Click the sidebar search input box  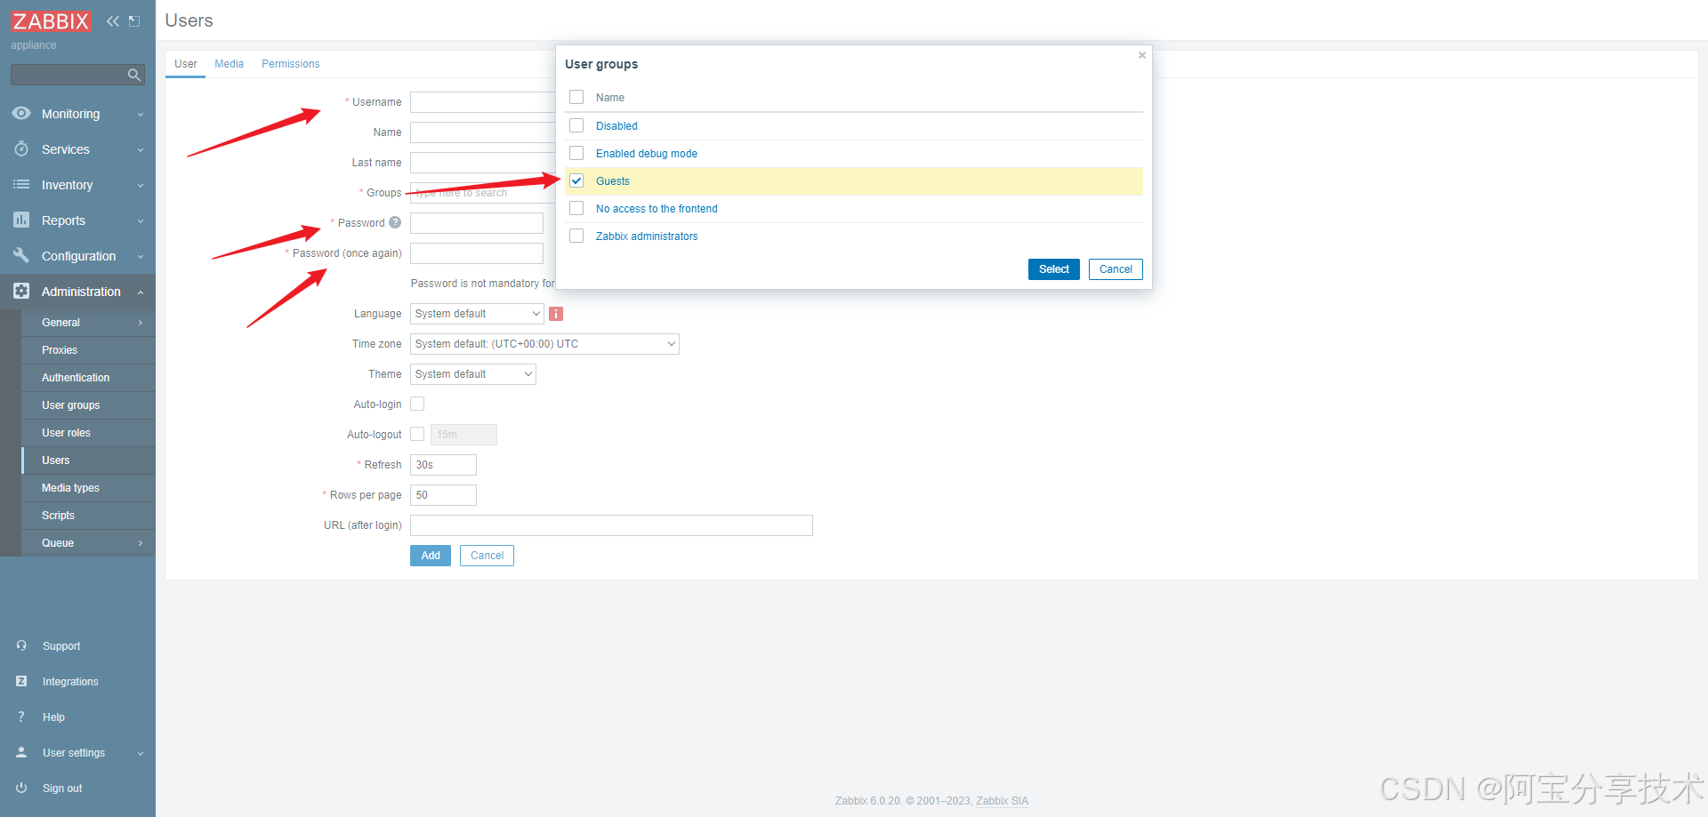click(x=68, y=75)
